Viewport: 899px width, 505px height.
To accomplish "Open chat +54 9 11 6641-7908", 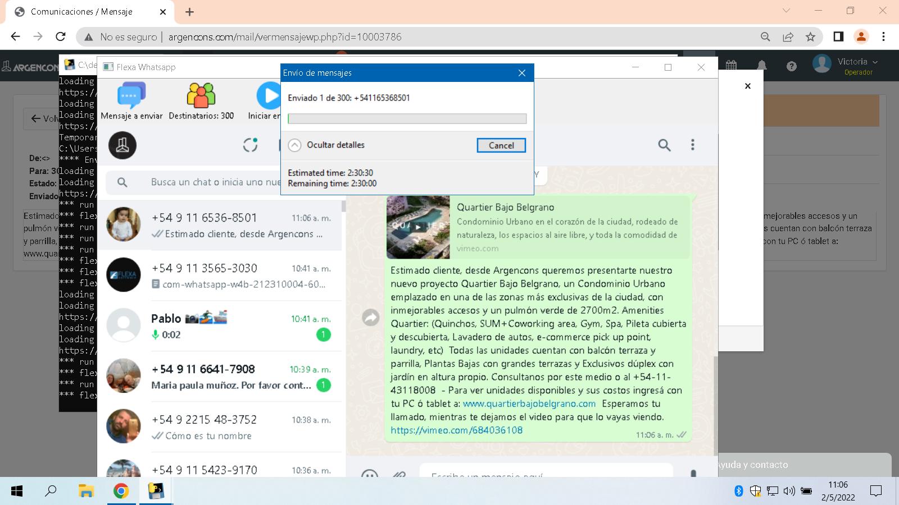I will tap(219, 377).
